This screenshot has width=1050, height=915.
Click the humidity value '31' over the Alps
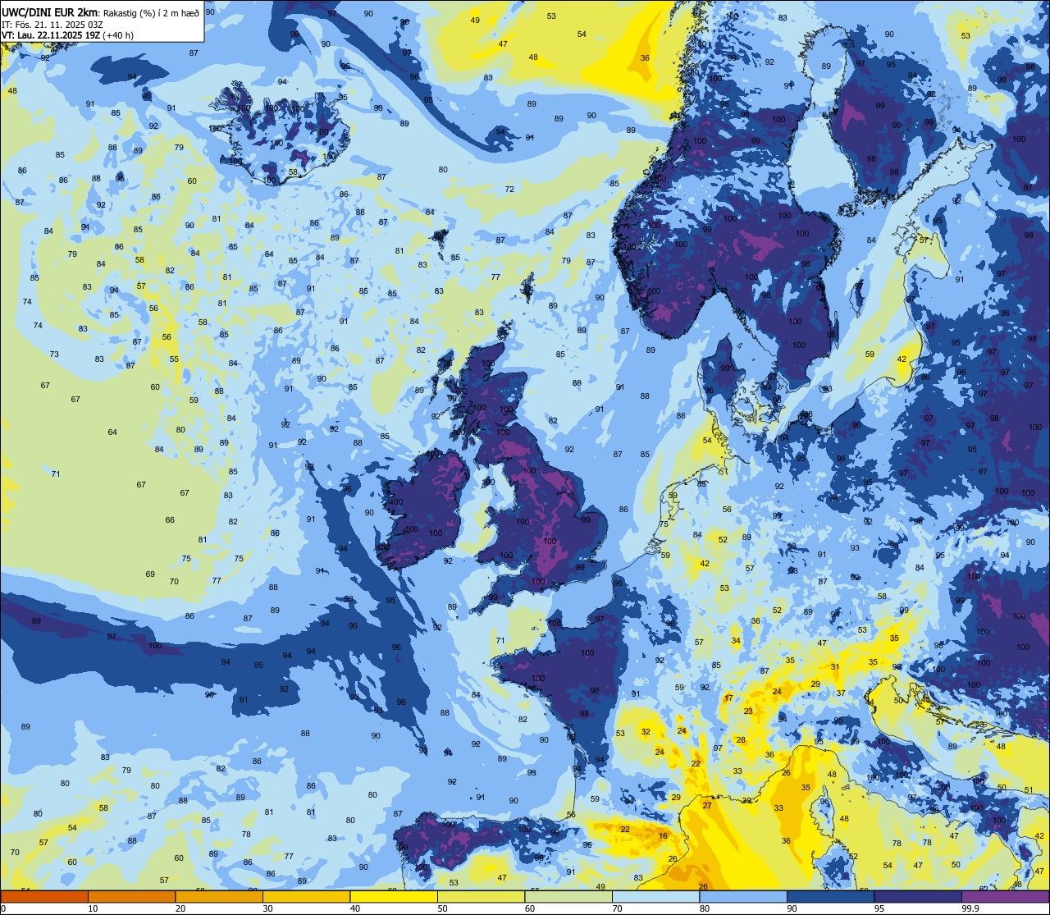tap(835, 667)
